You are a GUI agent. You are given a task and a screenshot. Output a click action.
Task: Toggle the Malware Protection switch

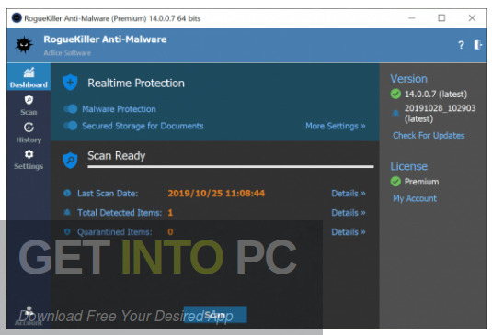tap(70, 109)
